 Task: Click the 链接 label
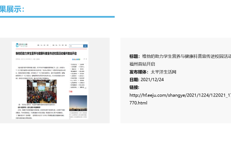pos(135,87)
